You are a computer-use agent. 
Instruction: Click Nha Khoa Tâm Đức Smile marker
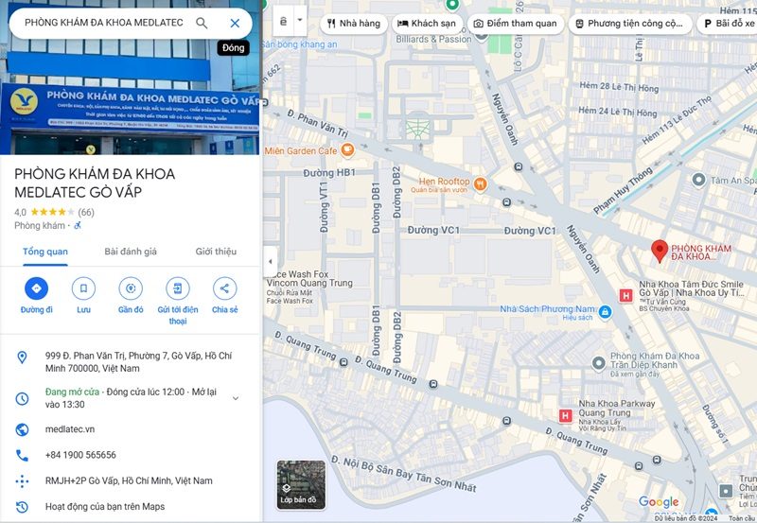[625, 295]
